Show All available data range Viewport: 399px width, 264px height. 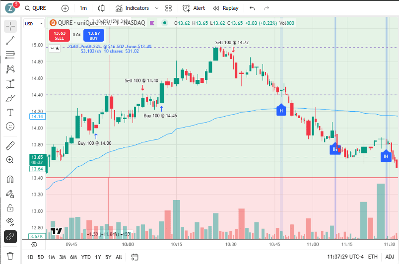point(119,257)
